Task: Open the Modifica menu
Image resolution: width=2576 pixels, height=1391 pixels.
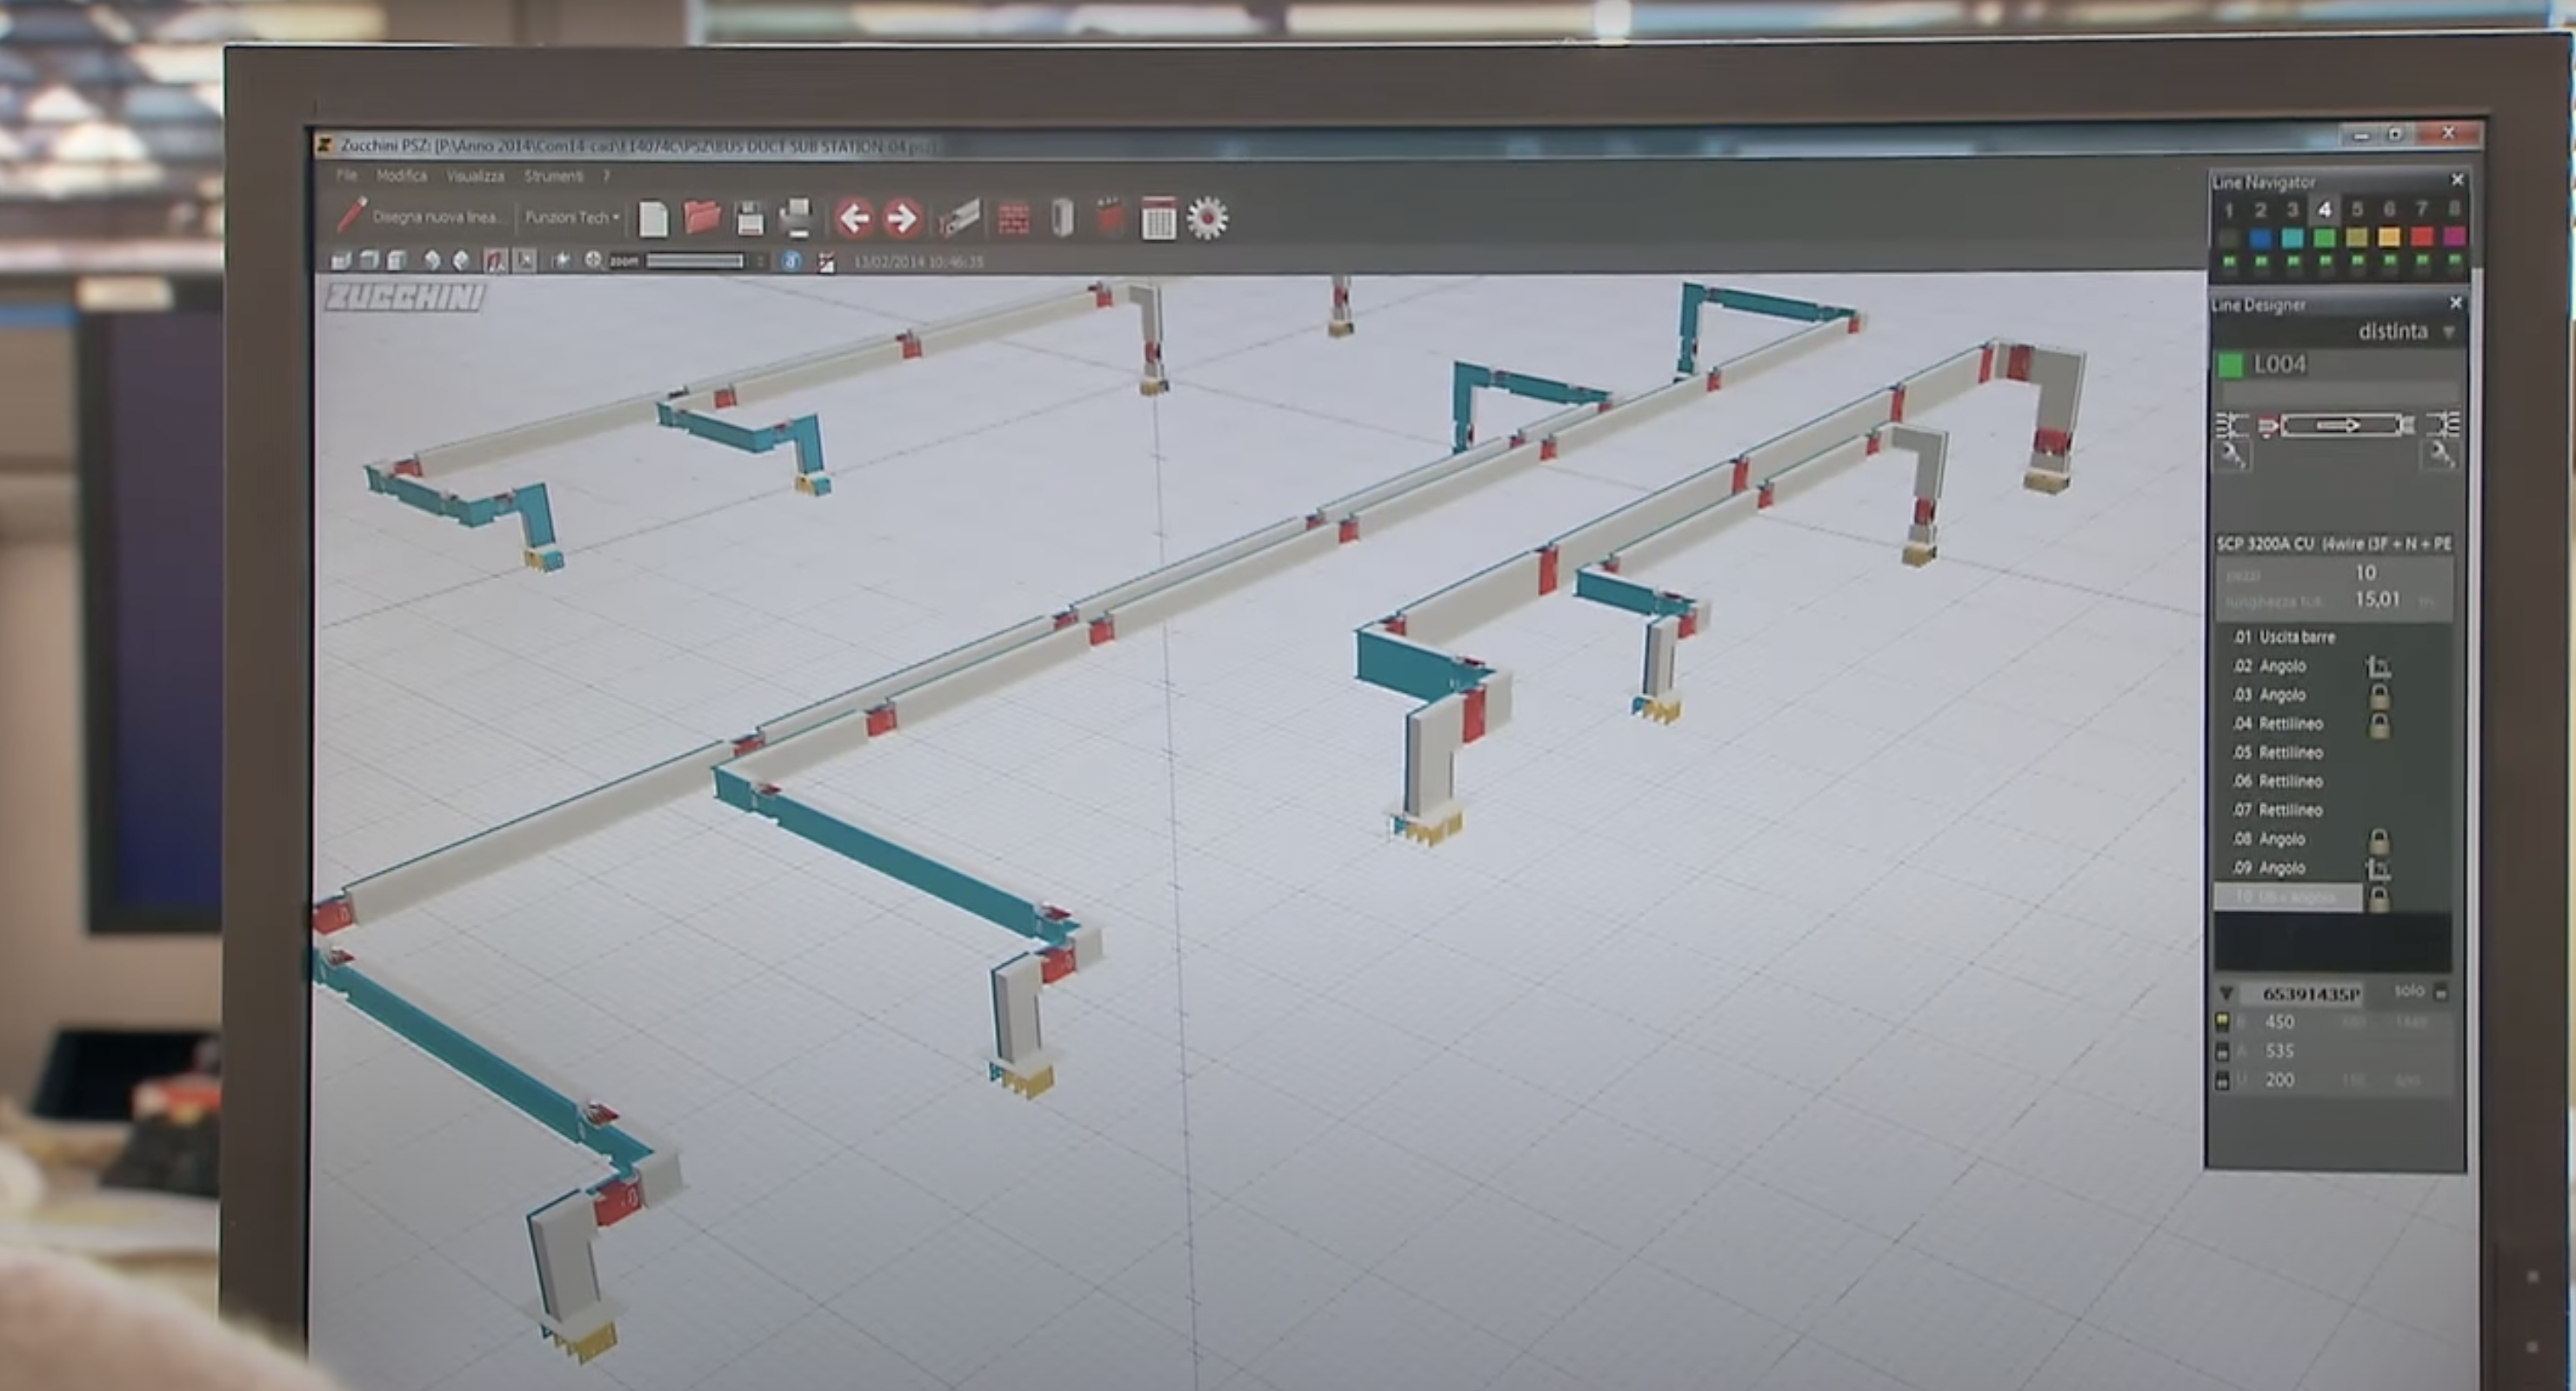Action: 401,175
